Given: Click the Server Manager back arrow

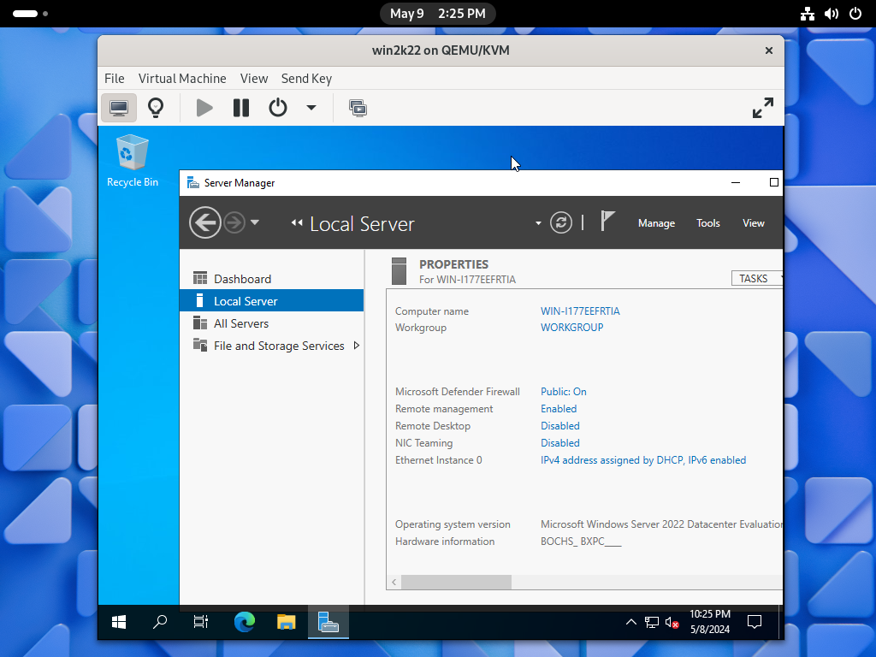Looking at the screenshot, I should (x=204, y=223).
